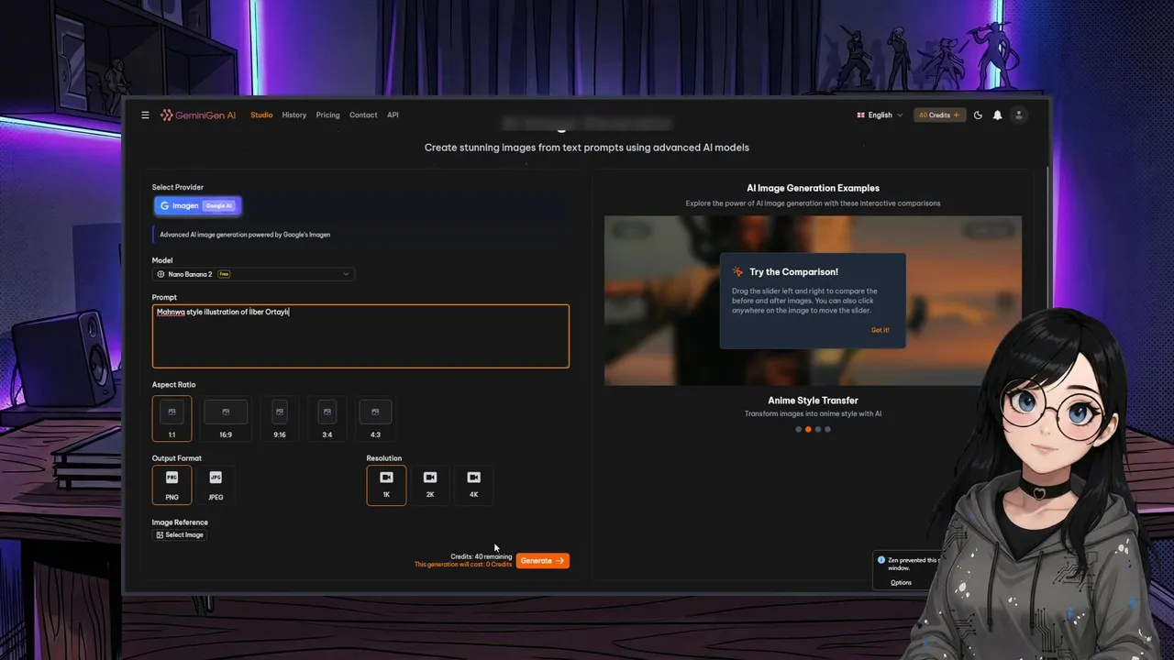Click the Free badge beside model name

[x=224, y=274]
